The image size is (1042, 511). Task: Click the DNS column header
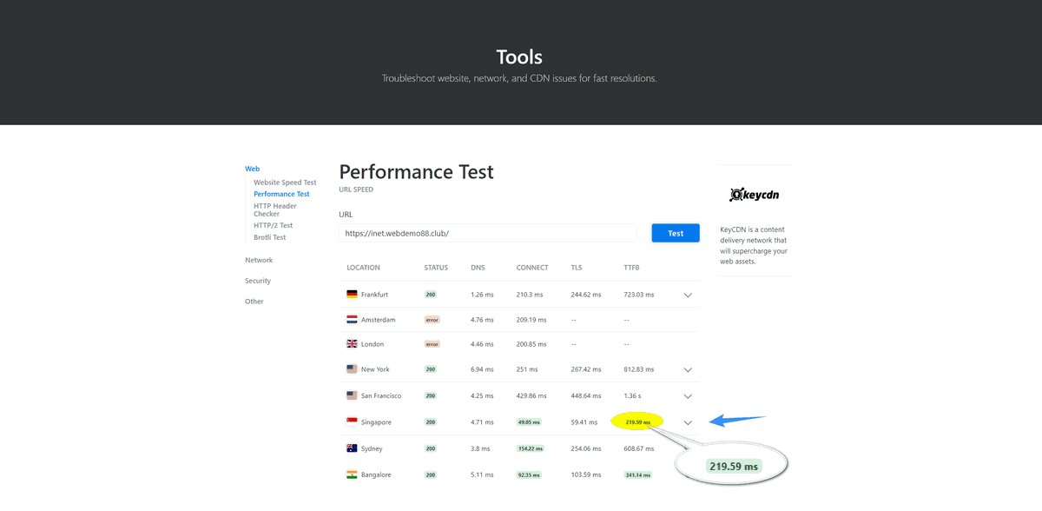tap(478, 268)
